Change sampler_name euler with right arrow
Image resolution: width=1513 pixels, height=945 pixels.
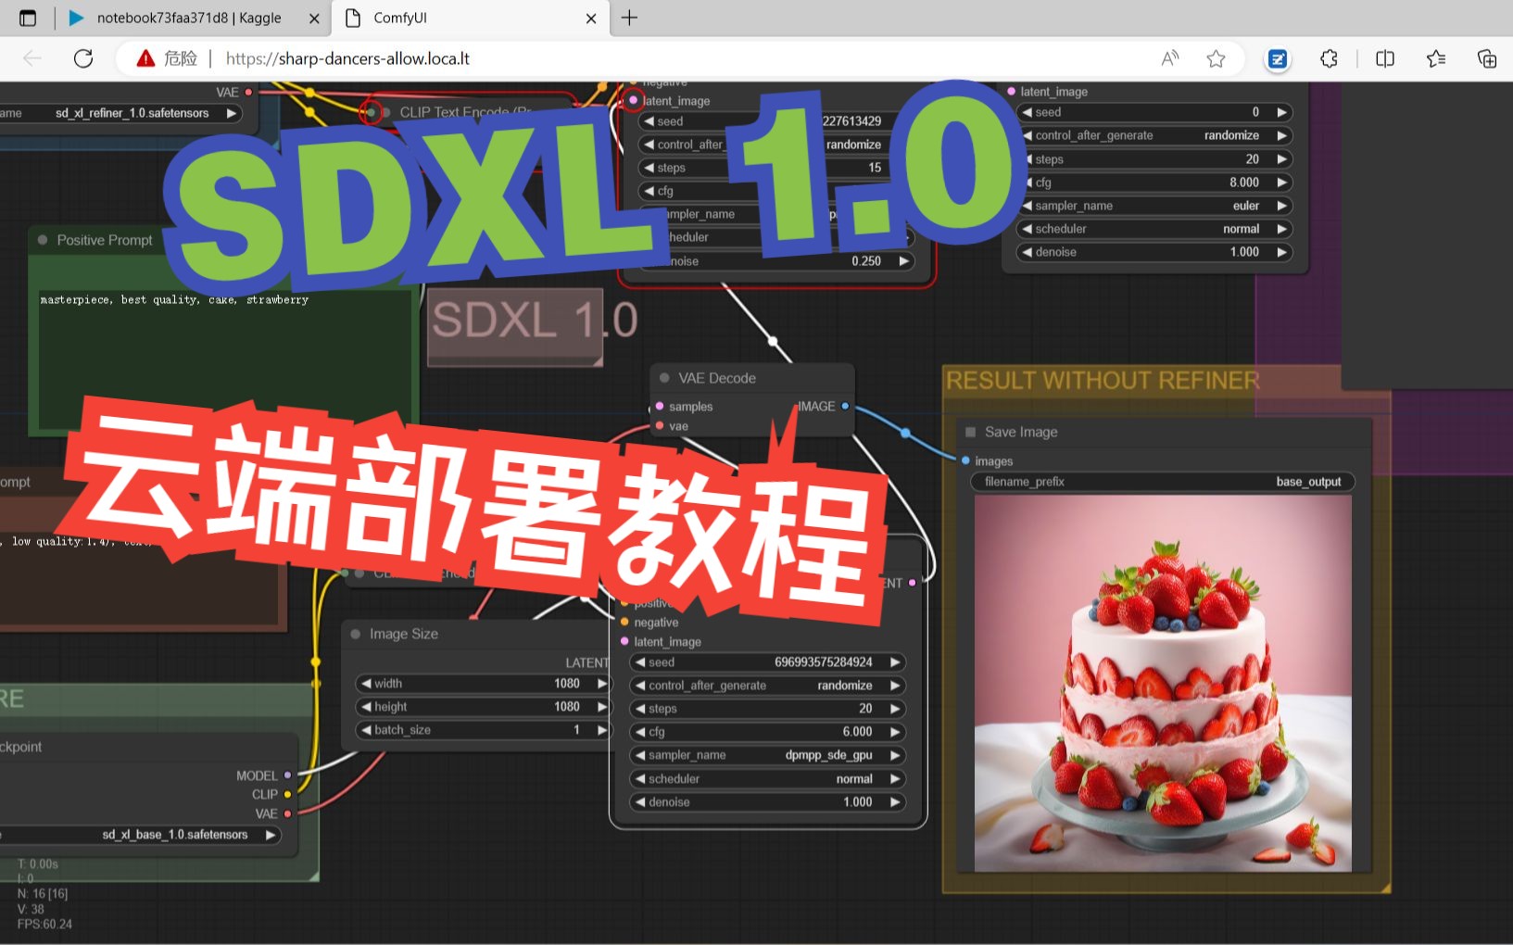(1282, 206)
